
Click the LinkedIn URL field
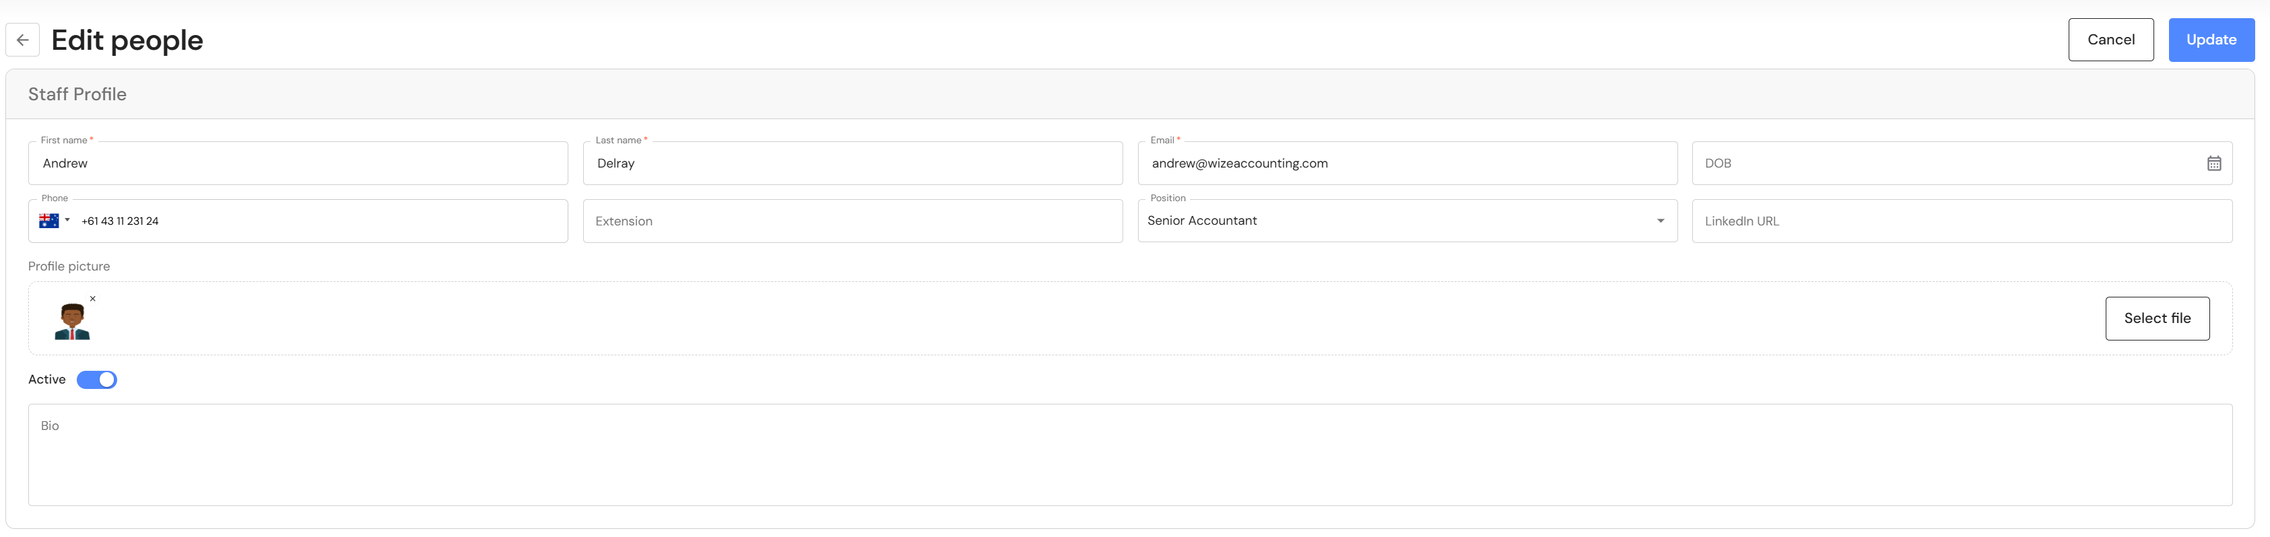tap(1962, 221)
